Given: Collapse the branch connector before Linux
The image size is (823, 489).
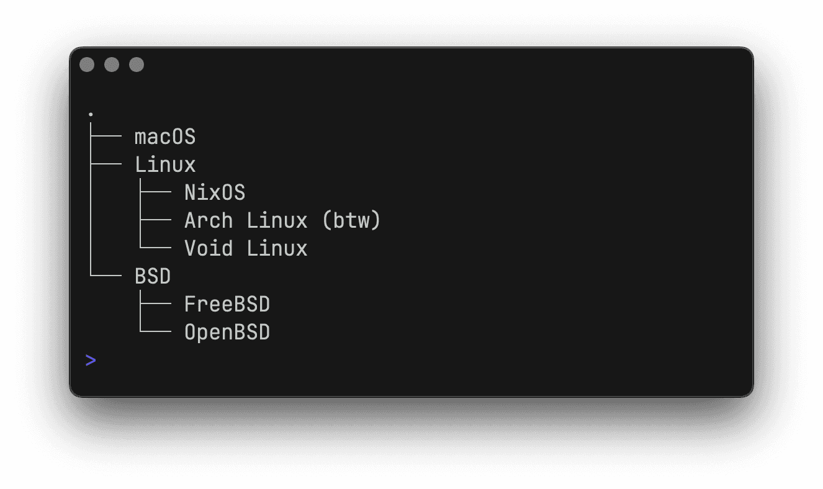Looking at the screenshot, I should coord(106,164).
